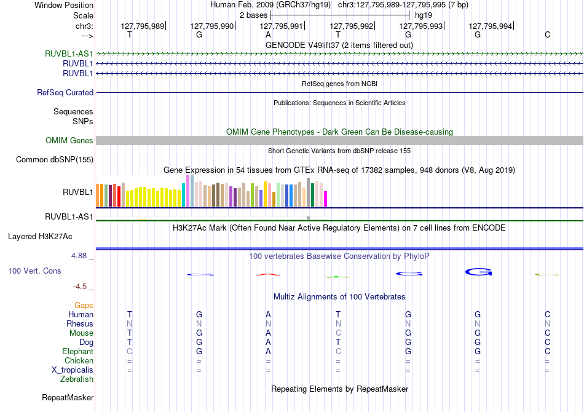Open the RefSeq Curated track label
Viewport: 584px width, 412px height.
click(x=65, y=92)
